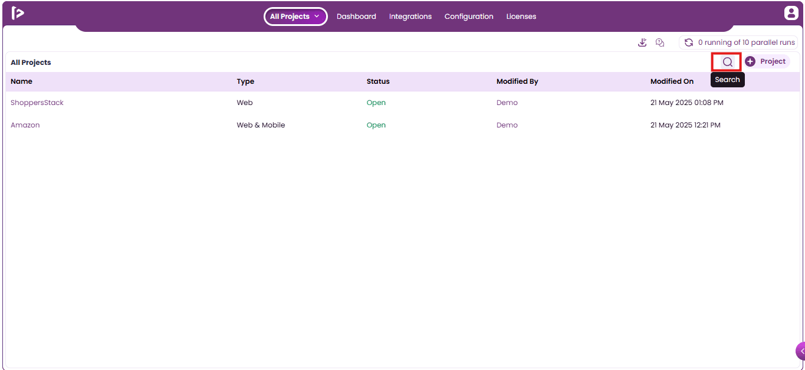
Task: Click the Name column header
Action: pyautogui.click(x=22, y=81)
